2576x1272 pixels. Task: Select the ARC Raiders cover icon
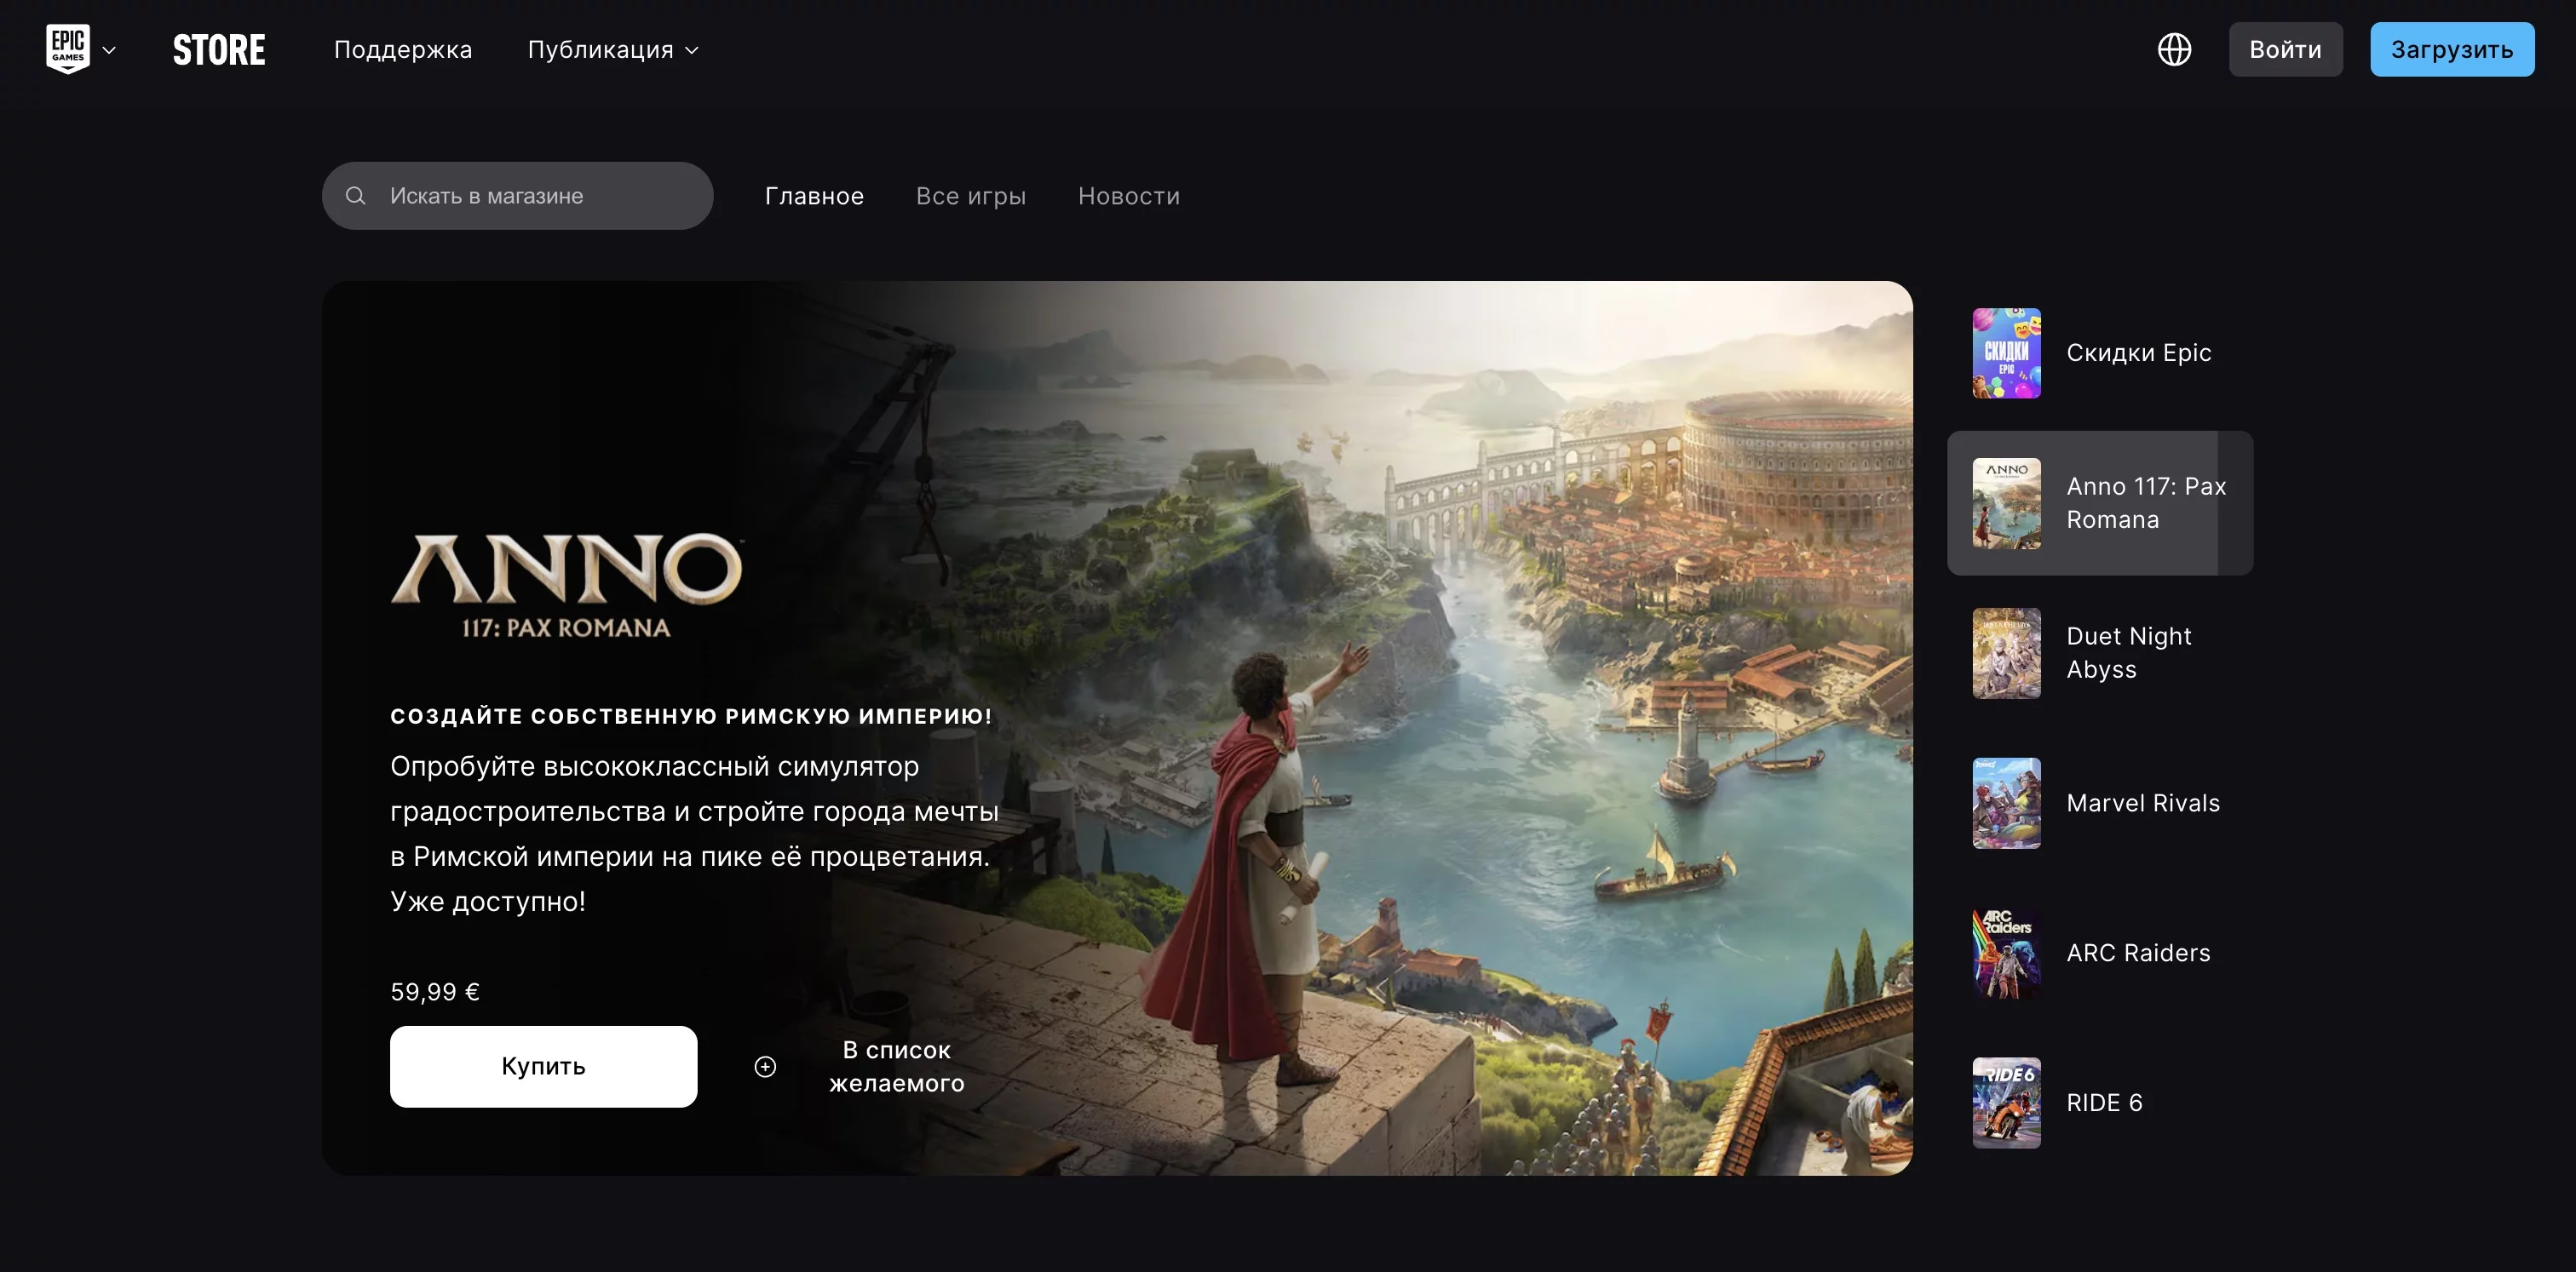[x=2006, y=954]
